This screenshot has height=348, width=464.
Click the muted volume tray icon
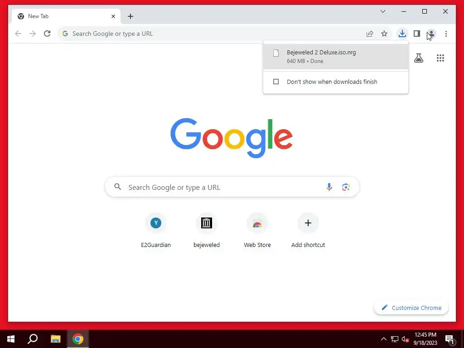point(405,339)
